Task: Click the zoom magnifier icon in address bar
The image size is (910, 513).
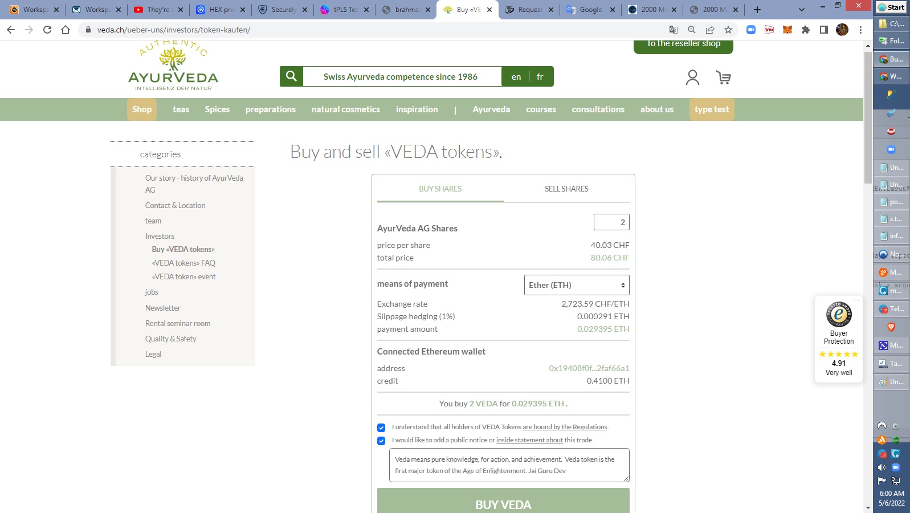Action: (x=692, y=30)
